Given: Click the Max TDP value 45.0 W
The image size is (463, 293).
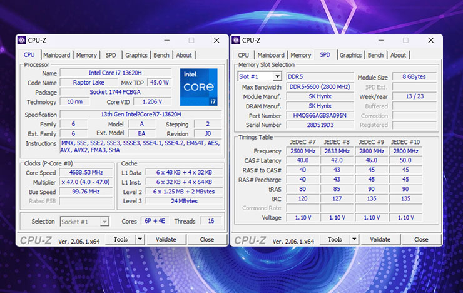Looking at the screenshot, I should coord(160,83).
